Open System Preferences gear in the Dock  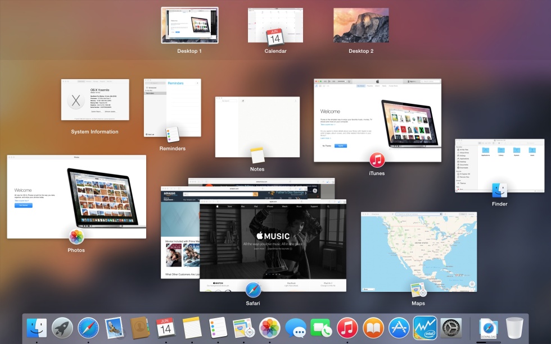point(451,328)
